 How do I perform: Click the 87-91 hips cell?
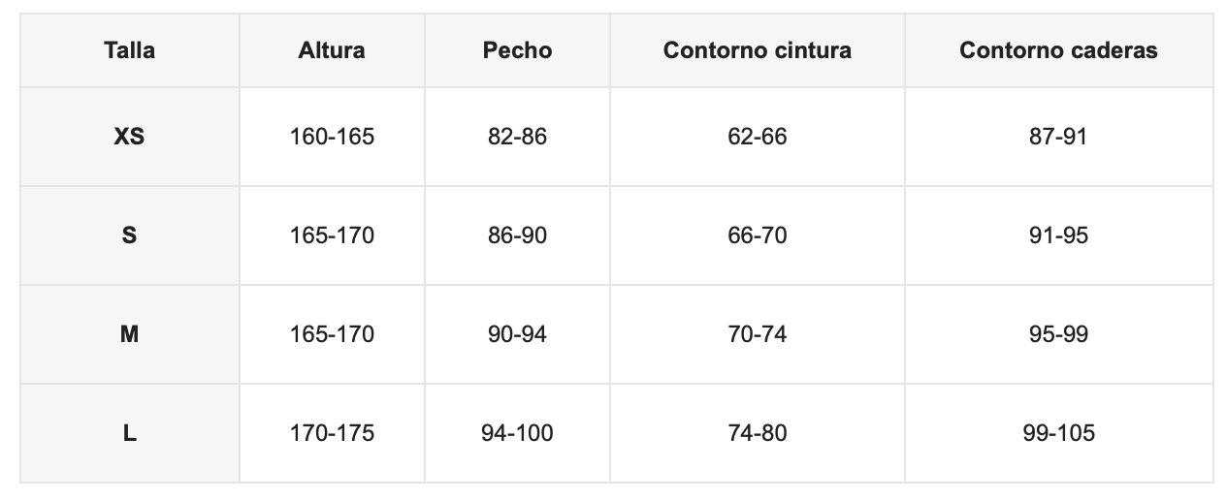coord(1058,137)
